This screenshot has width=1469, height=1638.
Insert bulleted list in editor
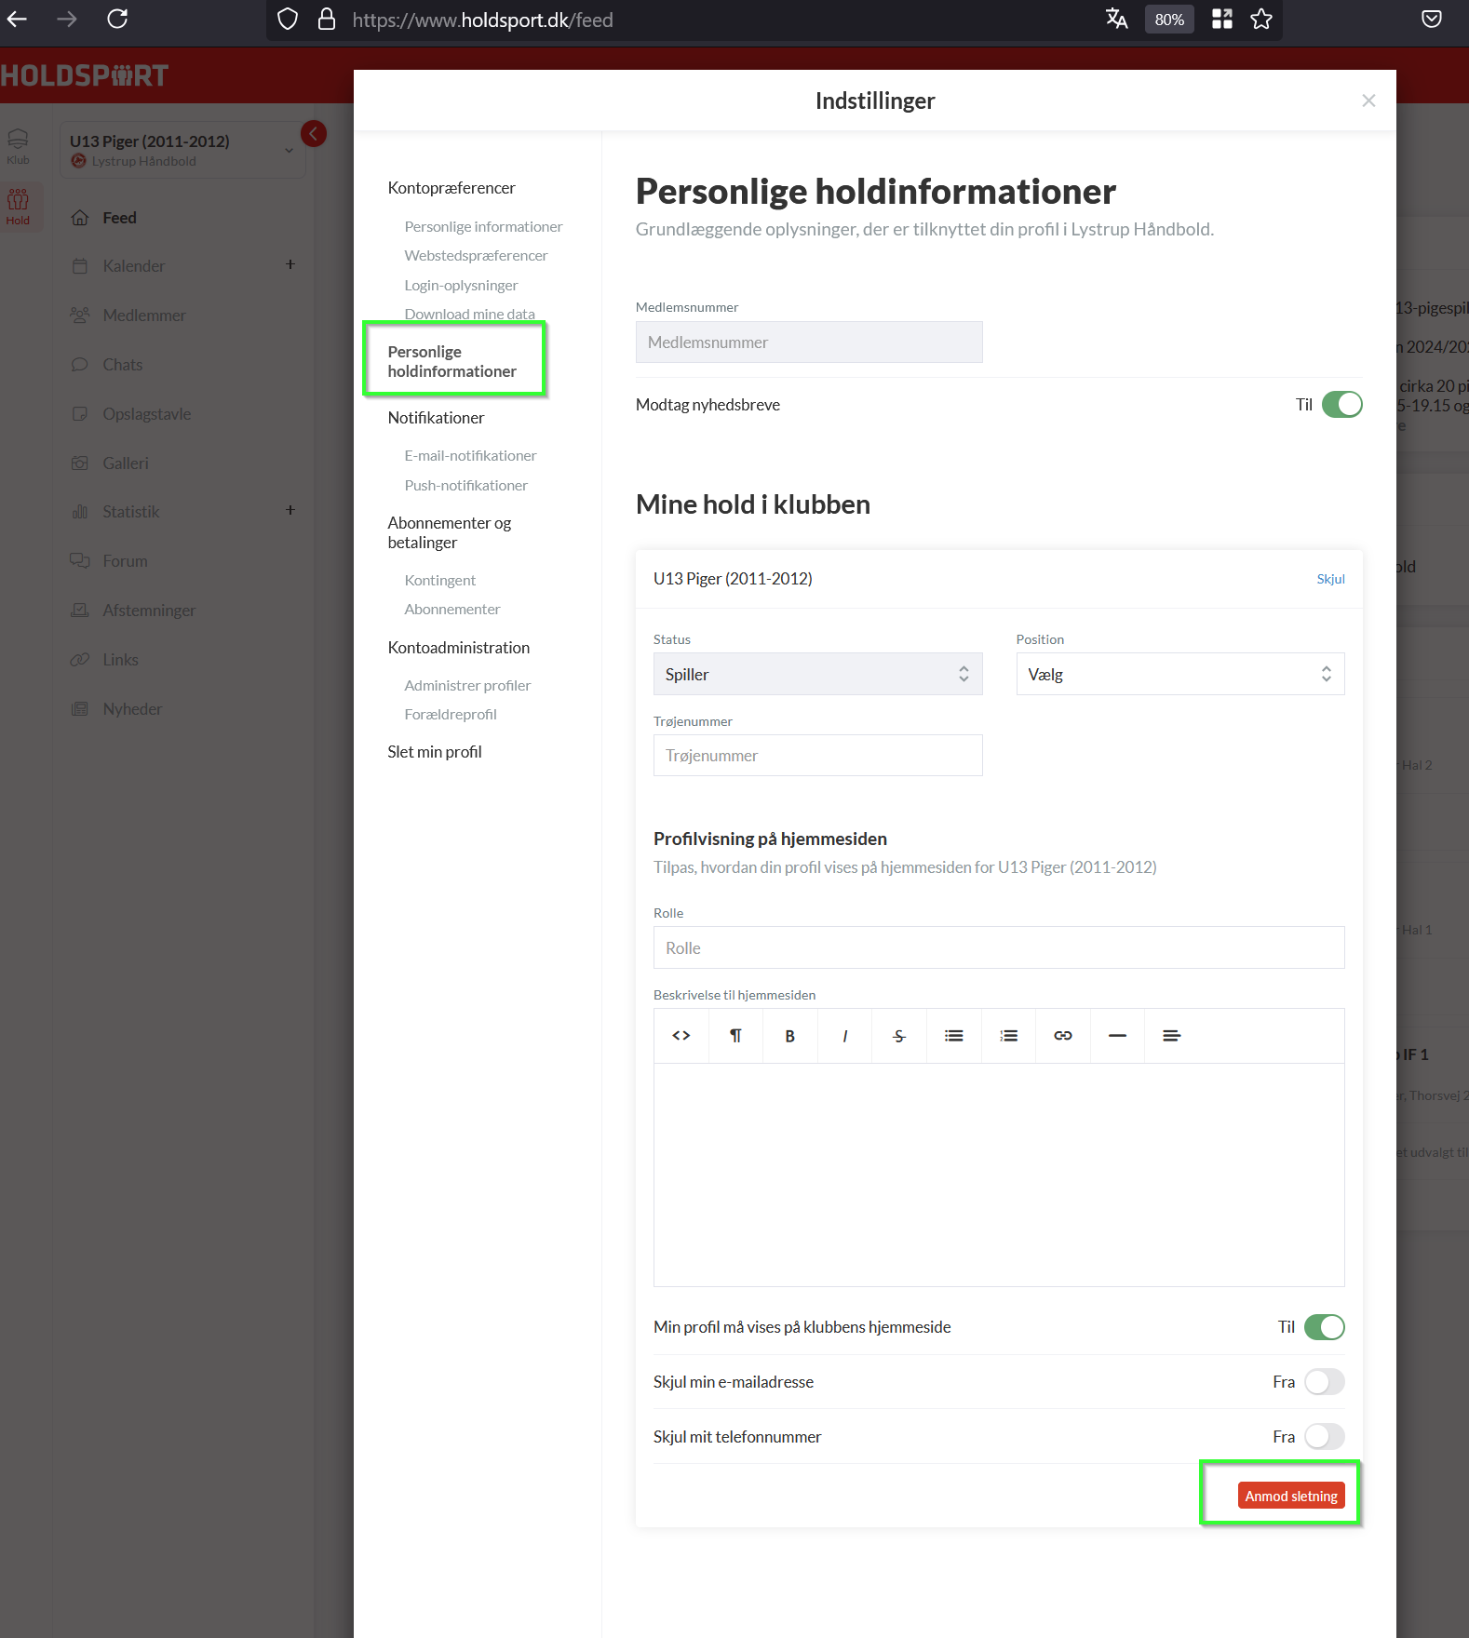coord(954,1036)
